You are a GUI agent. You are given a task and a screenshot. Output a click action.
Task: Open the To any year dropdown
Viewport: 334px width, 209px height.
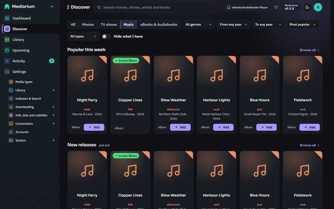[x=269, y=25]
